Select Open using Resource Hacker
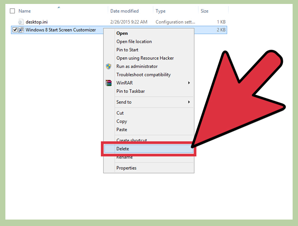Image resolution: width=298 pixels, height=226 pixels. click(149, 58)
